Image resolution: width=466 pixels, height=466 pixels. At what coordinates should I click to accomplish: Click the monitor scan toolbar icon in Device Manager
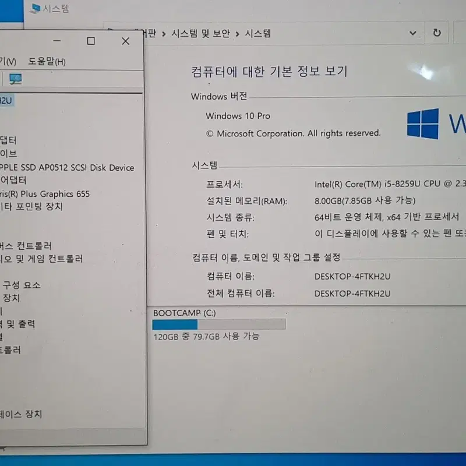coord(16,79)
